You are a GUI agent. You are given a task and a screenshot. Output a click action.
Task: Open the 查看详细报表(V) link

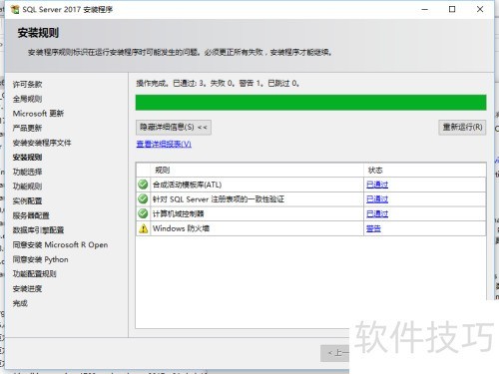pos(164,144)
